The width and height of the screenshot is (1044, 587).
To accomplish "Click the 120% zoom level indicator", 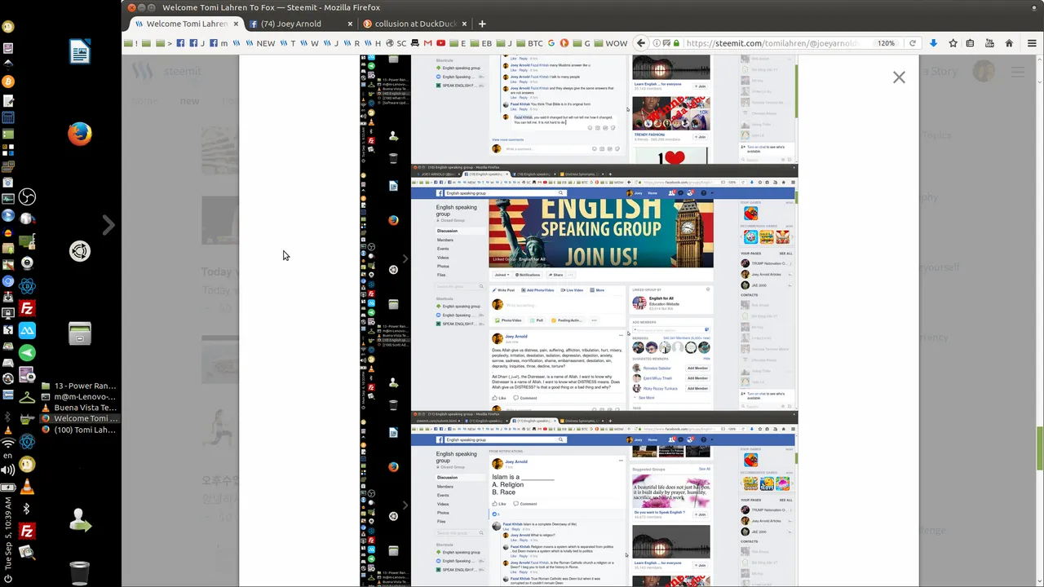I will 886,43.
